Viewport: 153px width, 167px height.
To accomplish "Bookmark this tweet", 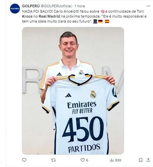I will 141,160.
